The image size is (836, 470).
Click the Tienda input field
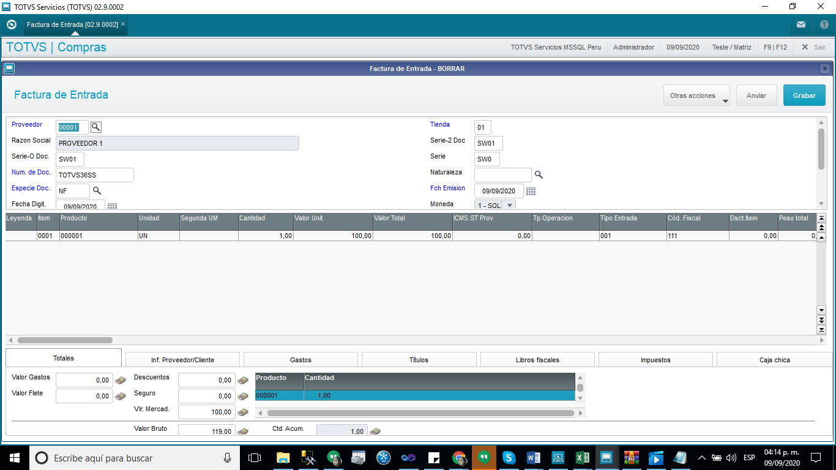coord(483,127)
